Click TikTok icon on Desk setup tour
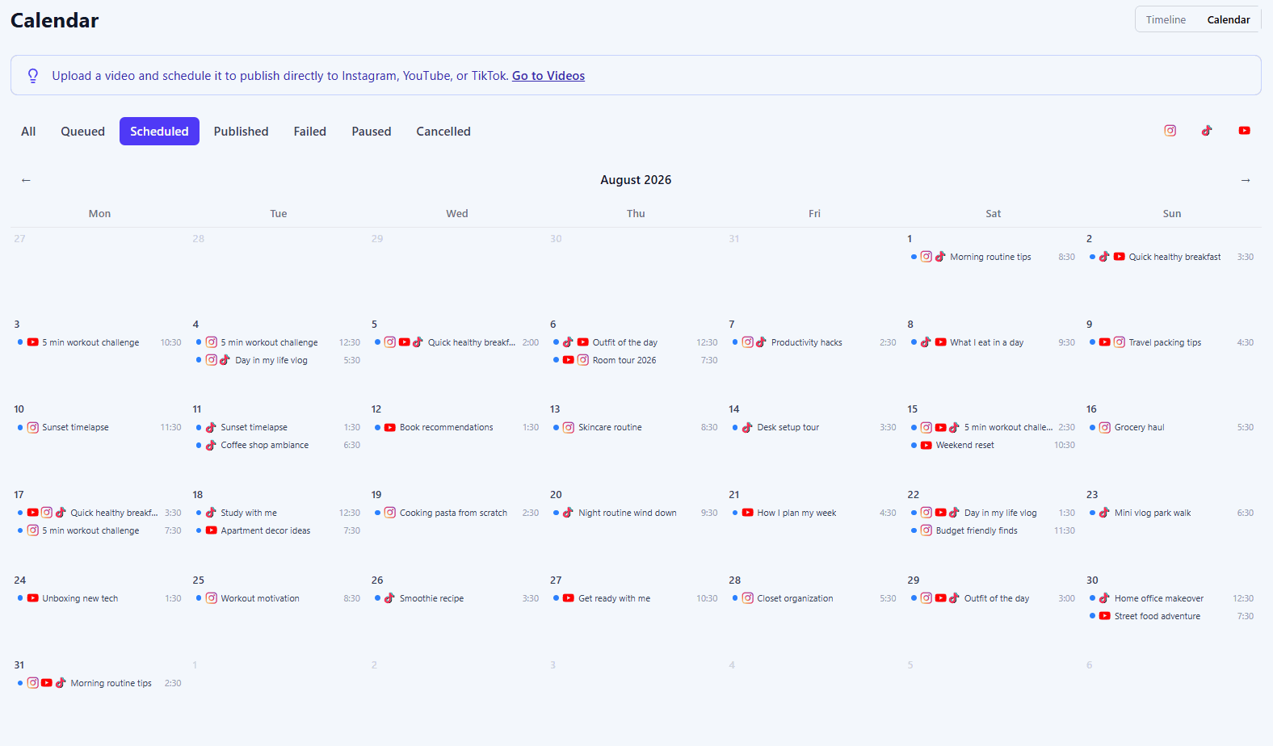Image resolution: width=1273 pixels, height=746 pixels. [747, 428]
